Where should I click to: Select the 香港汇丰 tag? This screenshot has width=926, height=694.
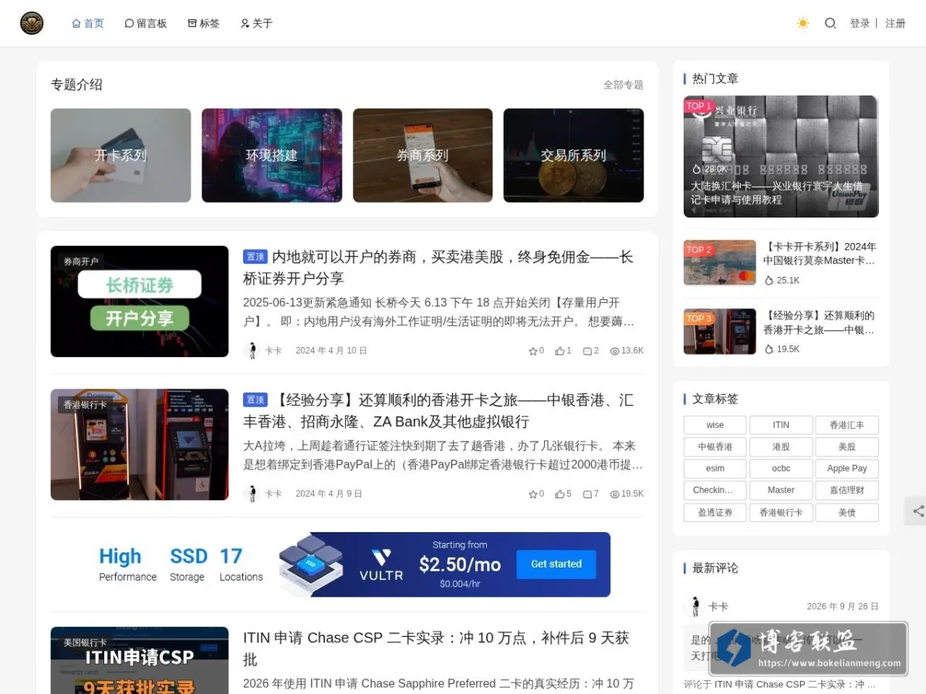point(847,425)
